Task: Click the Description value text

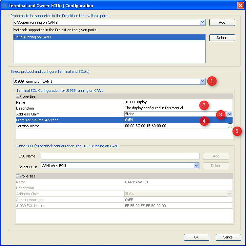Action: [x=154, y=108]
